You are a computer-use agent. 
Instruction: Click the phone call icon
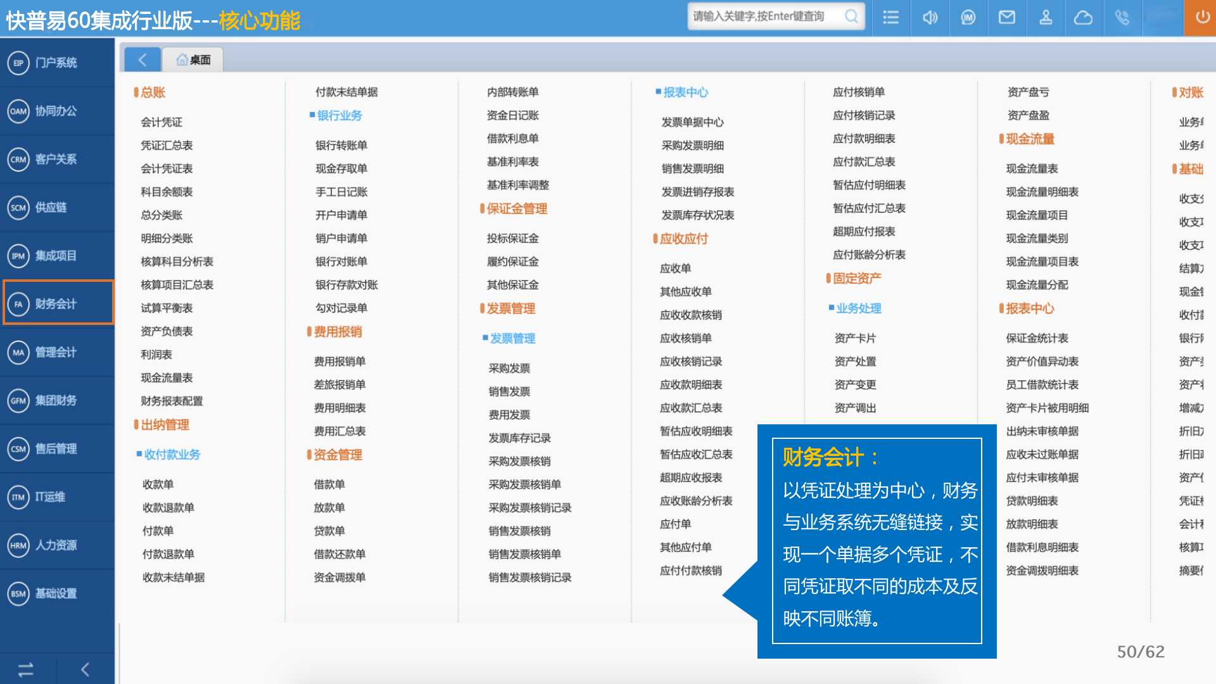click(x=1122, y=17)
